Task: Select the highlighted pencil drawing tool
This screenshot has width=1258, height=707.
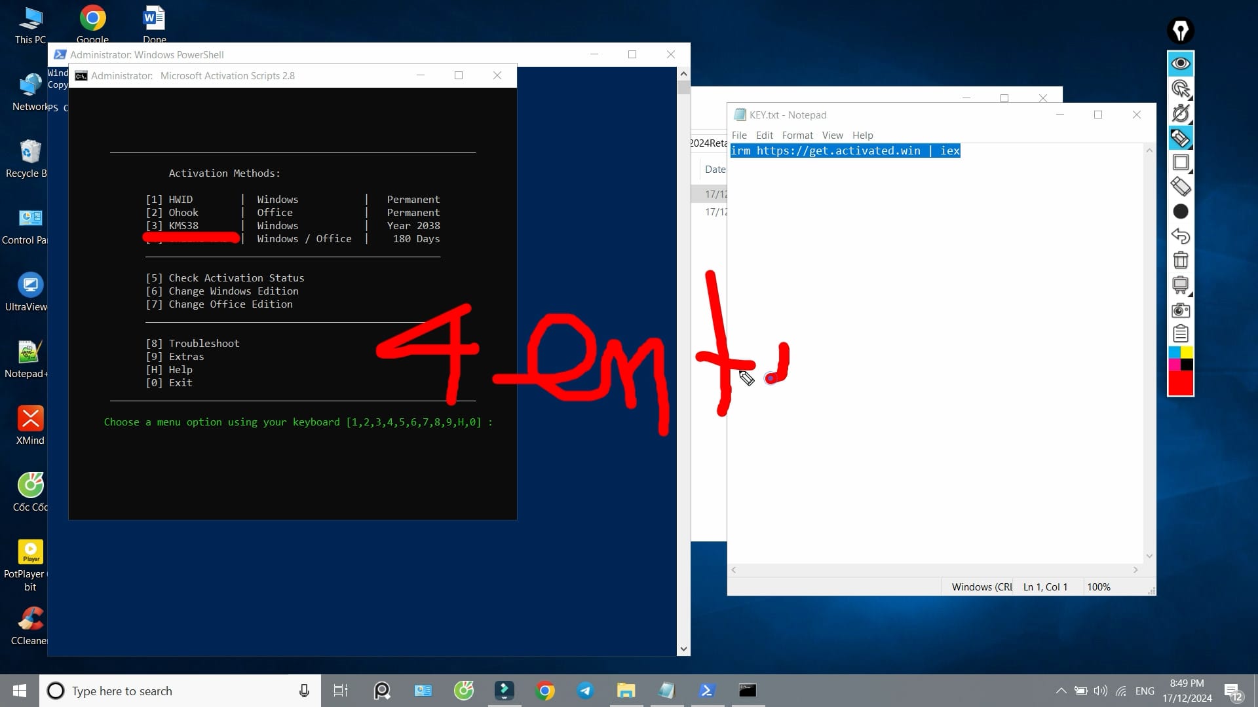Action: (x=1181, y=138)
